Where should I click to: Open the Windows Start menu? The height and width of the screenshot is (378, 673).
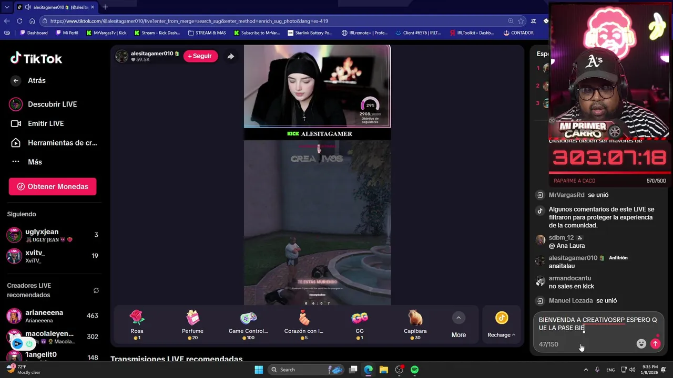[259, 370]
